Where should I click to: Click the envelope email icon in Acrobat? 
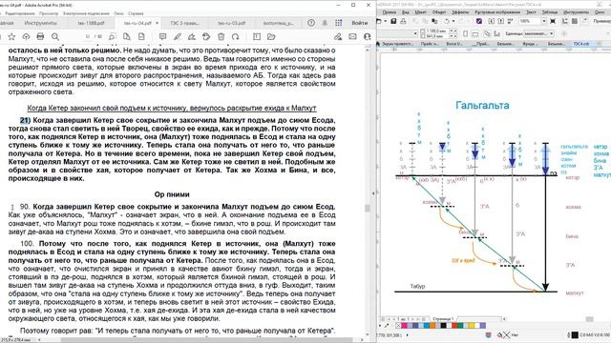(352, 36)
